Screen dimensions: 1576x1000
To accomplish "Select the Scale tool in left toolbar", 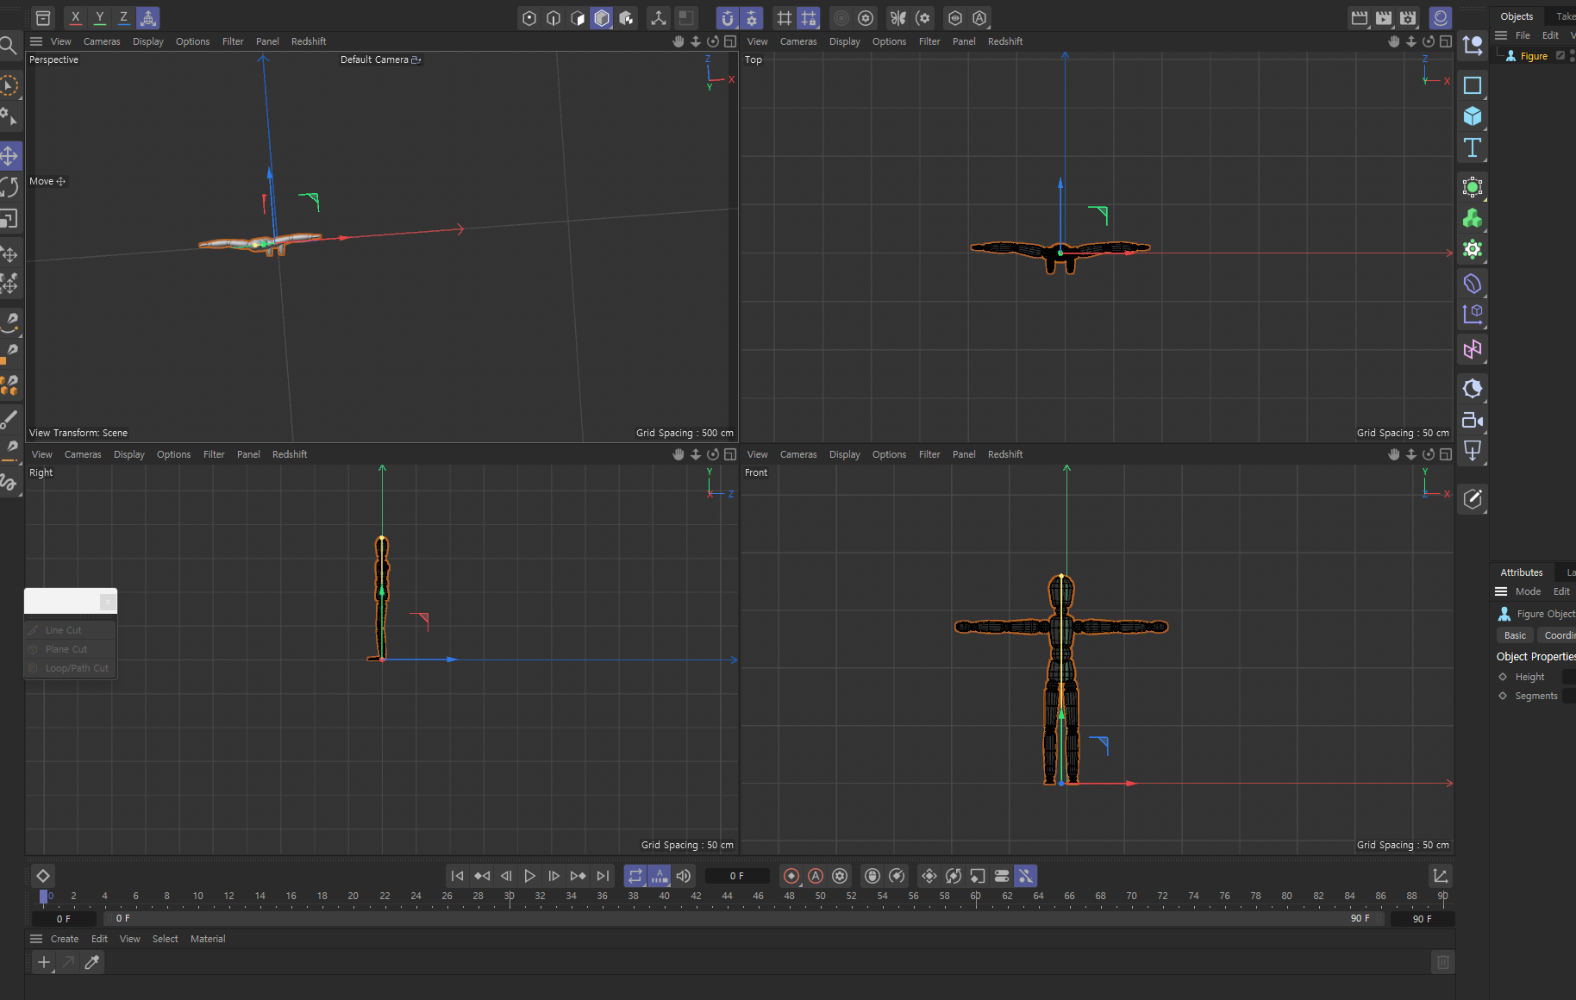I will pos(9,220).
